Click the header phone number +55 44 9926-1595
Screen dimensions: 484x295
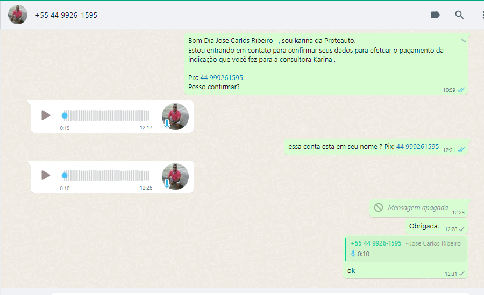coord(66,15)
